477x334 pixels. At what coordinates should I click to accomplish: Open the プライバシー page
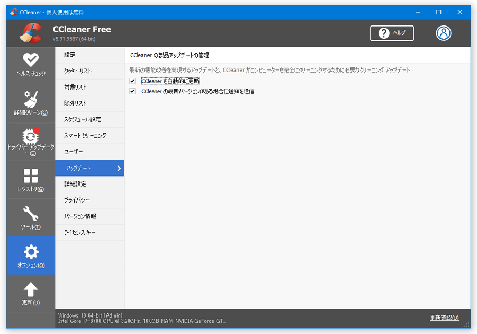90,200
